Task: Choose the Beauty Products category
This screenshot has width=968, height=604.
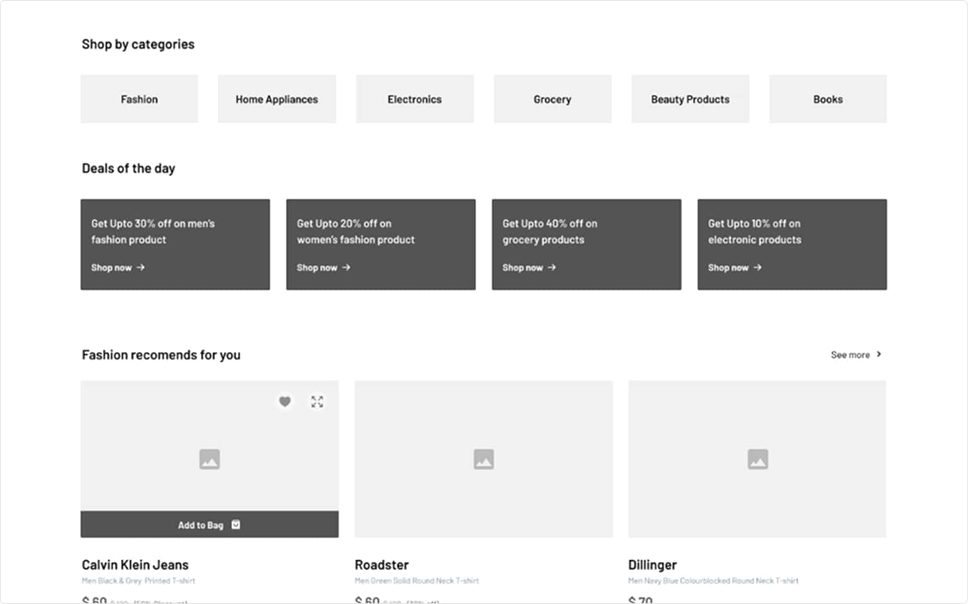Action: click(690, 99)
